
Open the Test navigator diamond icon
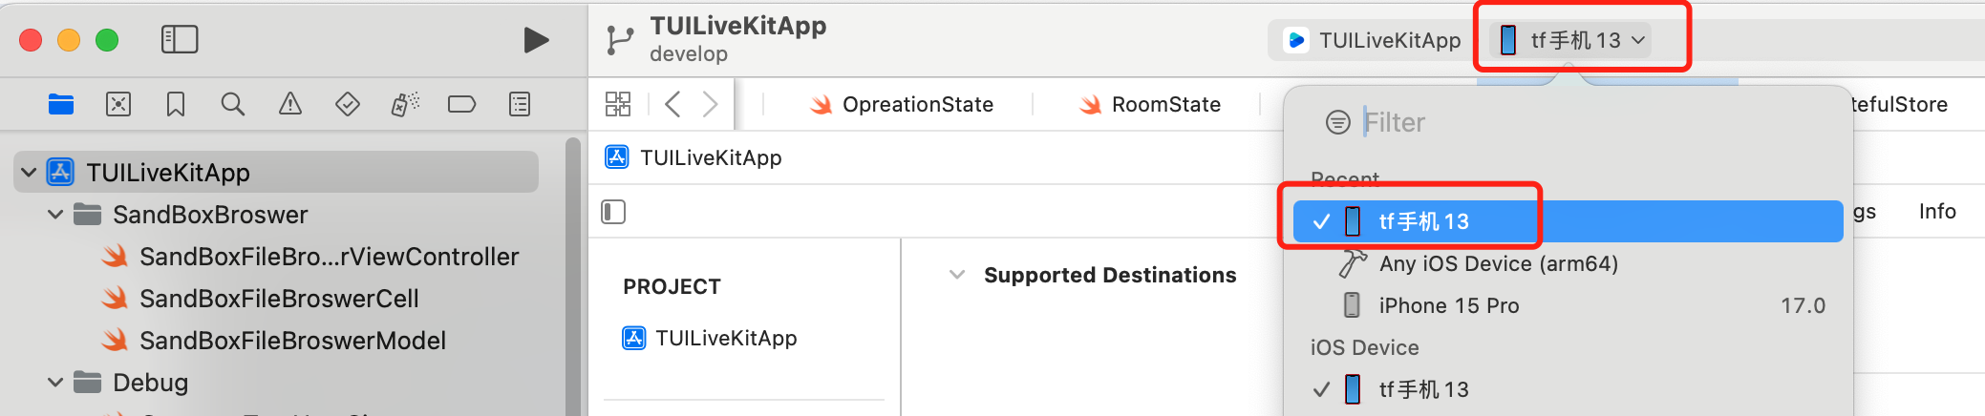point(348,104)
